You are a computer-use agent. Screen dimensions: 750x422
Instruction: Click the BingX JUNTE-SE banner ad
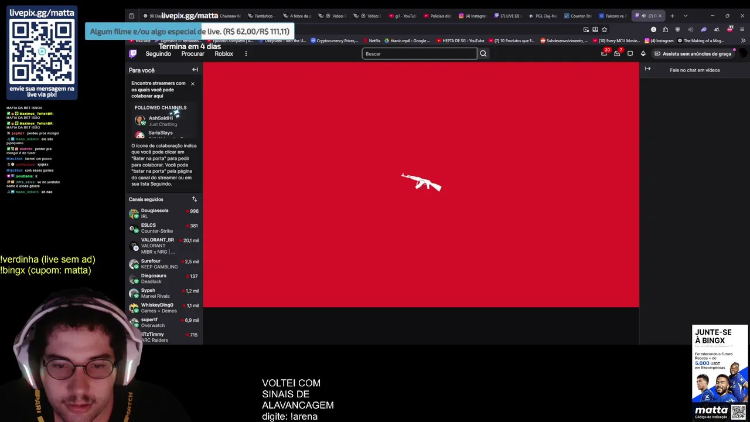point(720,372)
